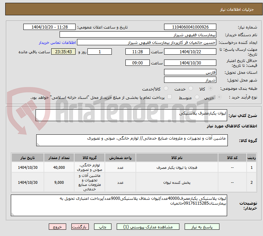
Task: Click the 'جزئیات اطلاعات نیاز' page header
Action: [237, 9]
